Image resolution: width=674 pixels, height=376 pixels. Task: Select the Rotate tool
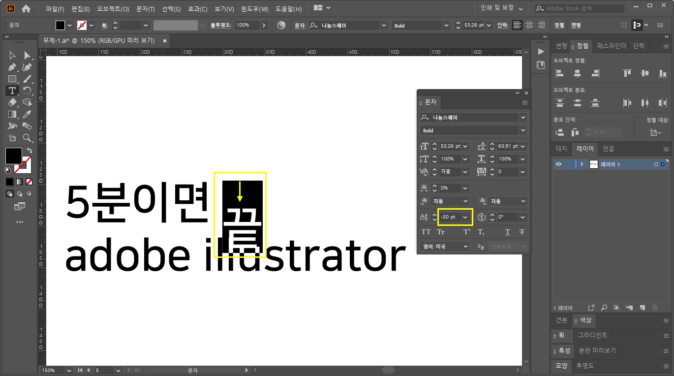[x=27, y=91]
